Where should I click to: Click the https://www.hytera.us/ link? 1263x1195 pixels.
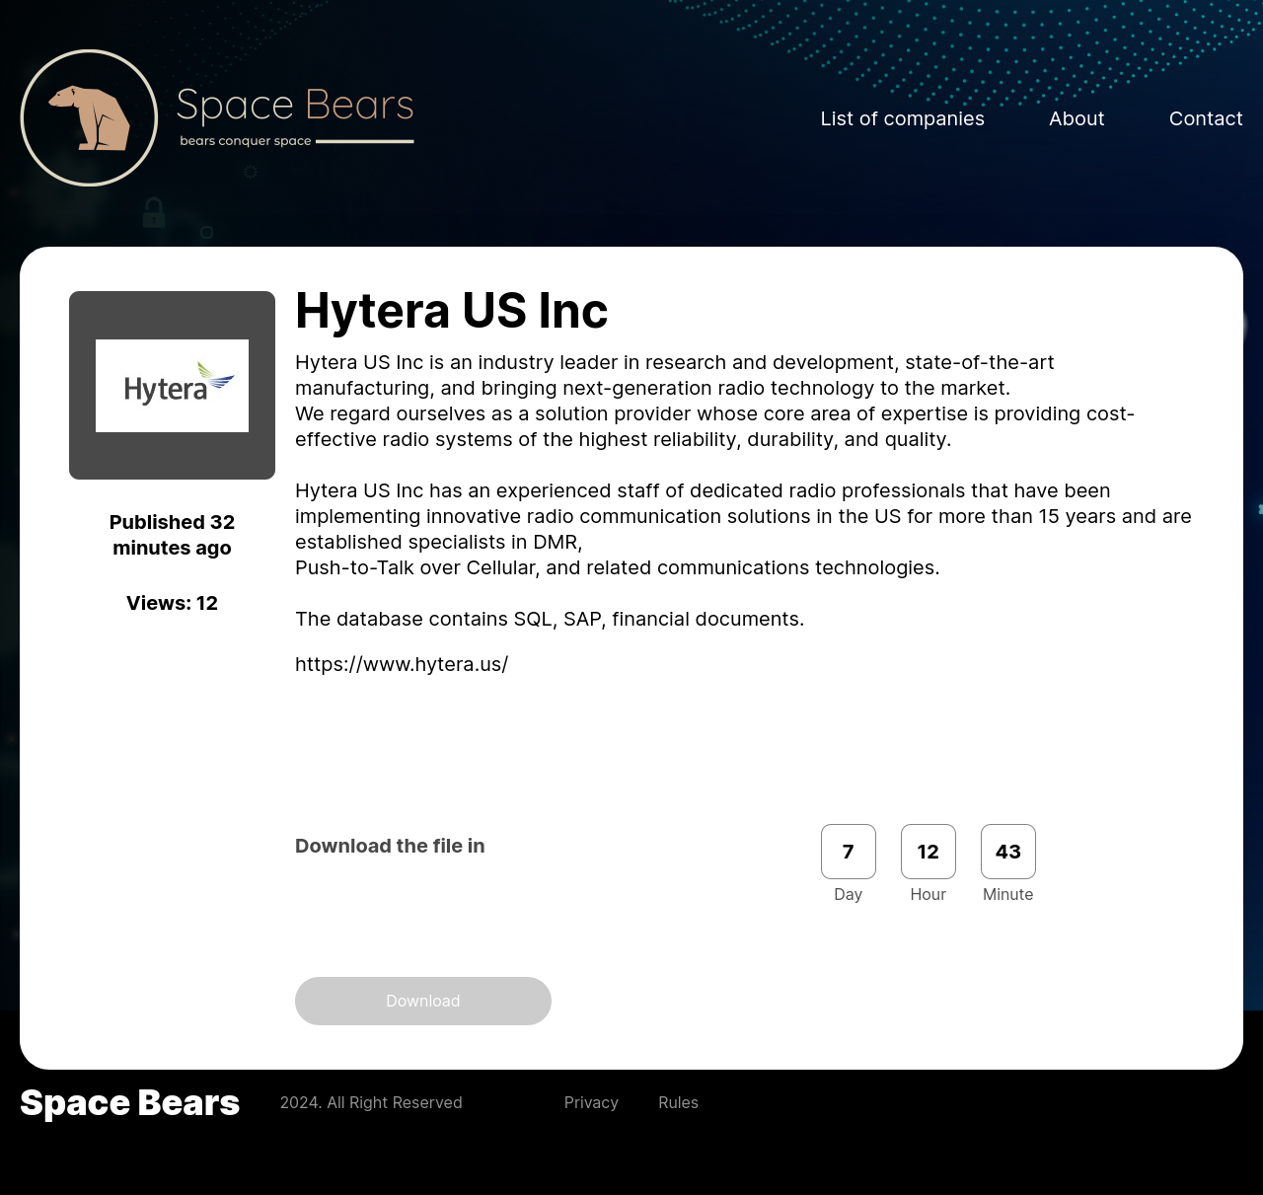pyautogui.click(x=402, y=664)
